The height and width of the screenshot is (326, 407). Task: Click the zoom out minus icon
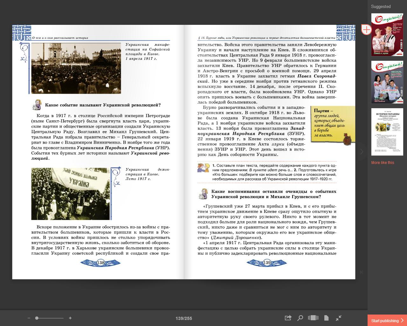(x=29, y=318)
